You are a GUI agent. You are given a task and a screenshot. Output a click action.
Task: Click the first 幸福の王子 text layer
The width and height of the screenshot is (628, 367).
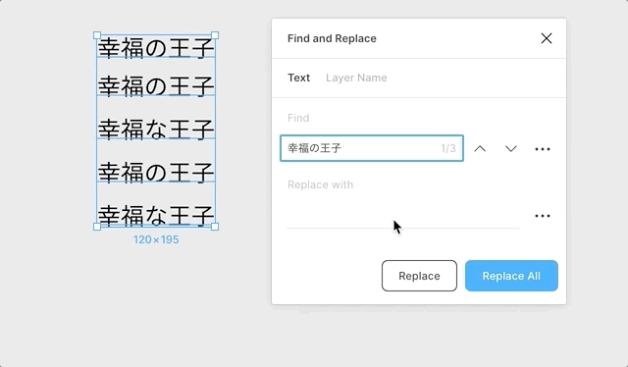(156, 48)
